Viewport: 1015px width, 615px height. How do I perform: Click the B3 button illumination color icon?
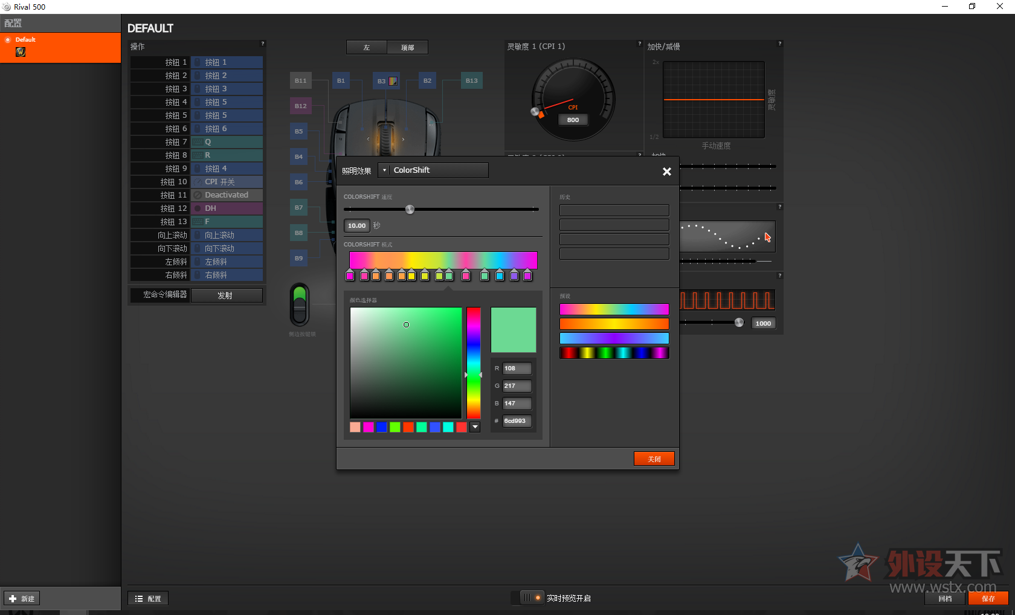pos(393,81)
